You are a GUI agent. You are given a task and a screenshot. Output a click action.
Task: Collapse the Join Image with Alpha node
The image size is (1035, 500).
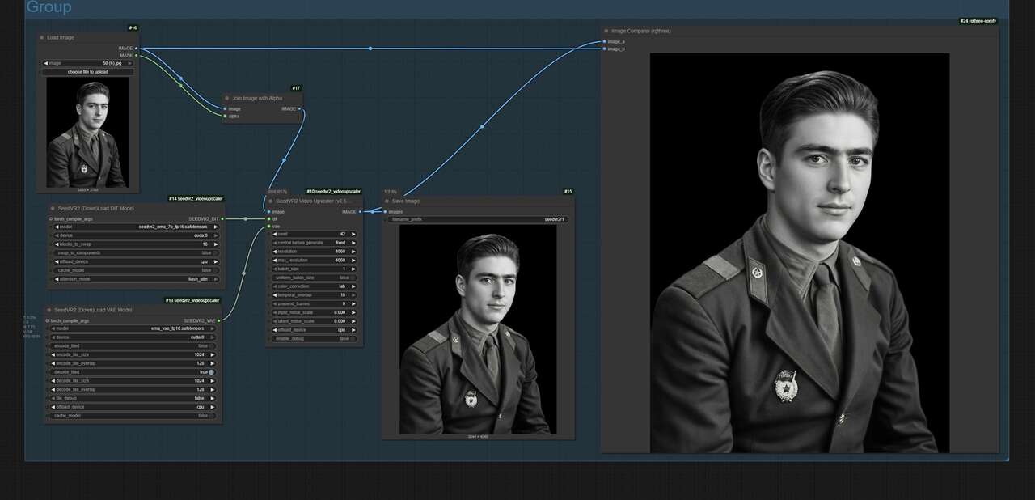pyautogui.click(x=226, y=97)
